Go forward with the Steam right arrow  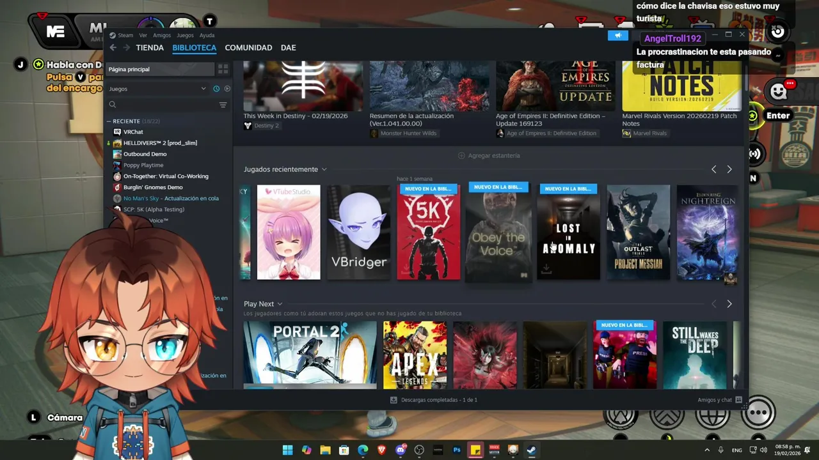tap(126, 48)
